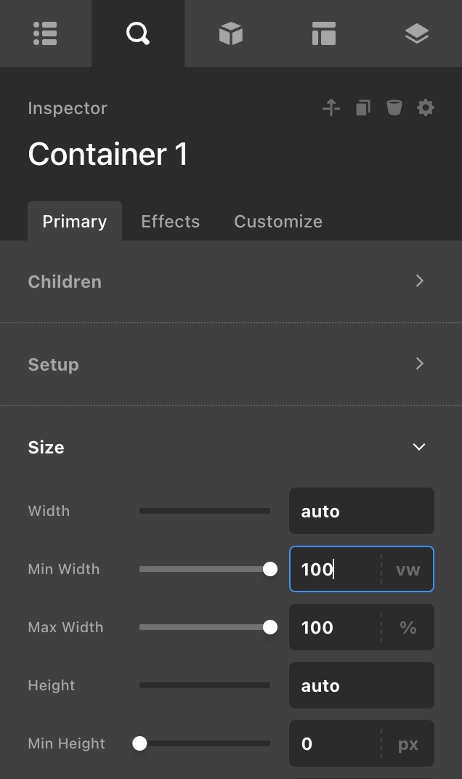Click the go-to-parent arrow icon
The height and width of the screenshot is (779, 462).
point(331,108)
